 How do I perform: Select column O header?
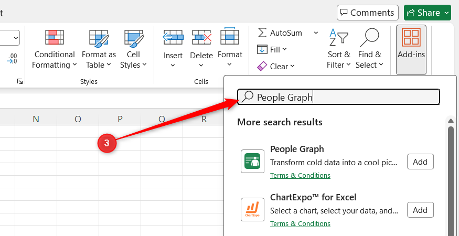[x=78, y=119]
